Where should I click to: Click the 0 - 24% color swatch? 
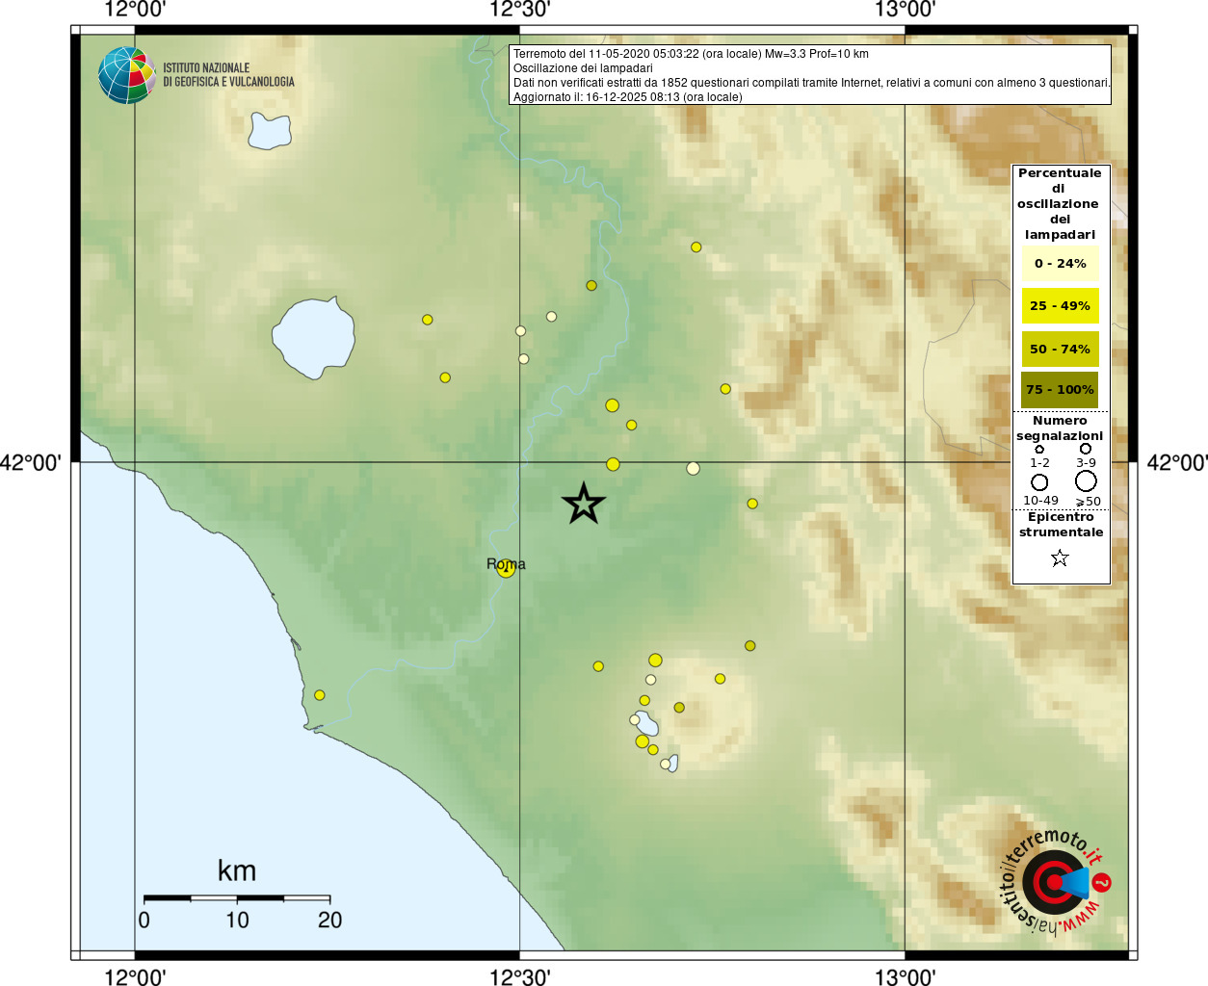click(1060, 263)
